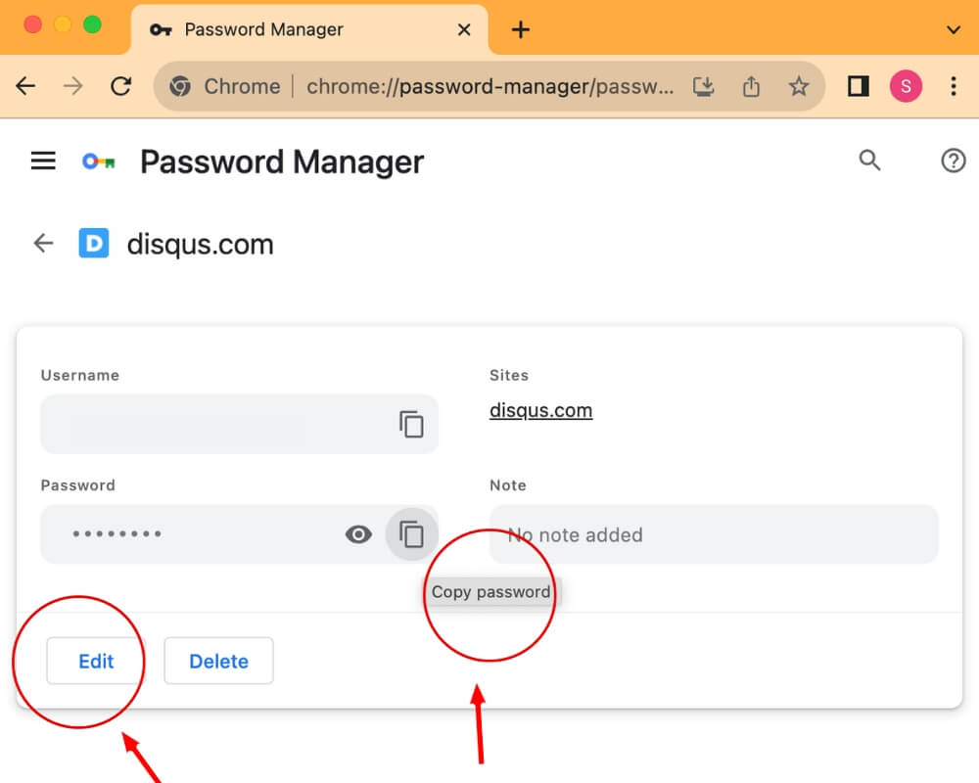Switch to the Password Manager tab
The width and height of the screenshot is (979, 783).
(x=262, y=29)
